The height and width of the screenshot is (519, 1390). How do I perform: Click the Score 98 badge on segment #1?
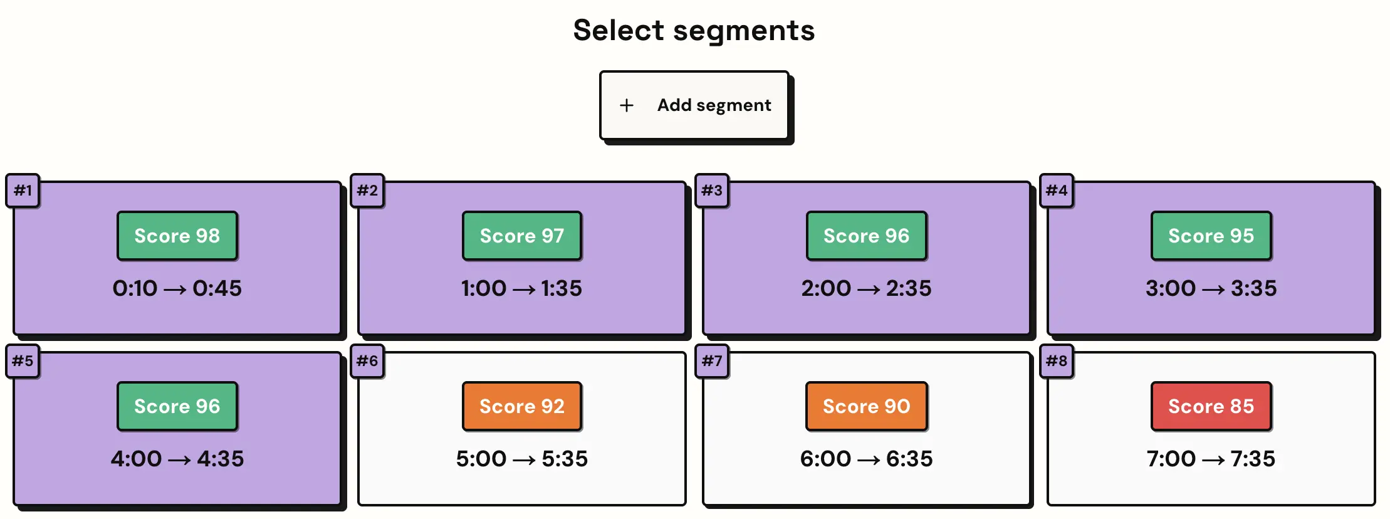[177, 236]
